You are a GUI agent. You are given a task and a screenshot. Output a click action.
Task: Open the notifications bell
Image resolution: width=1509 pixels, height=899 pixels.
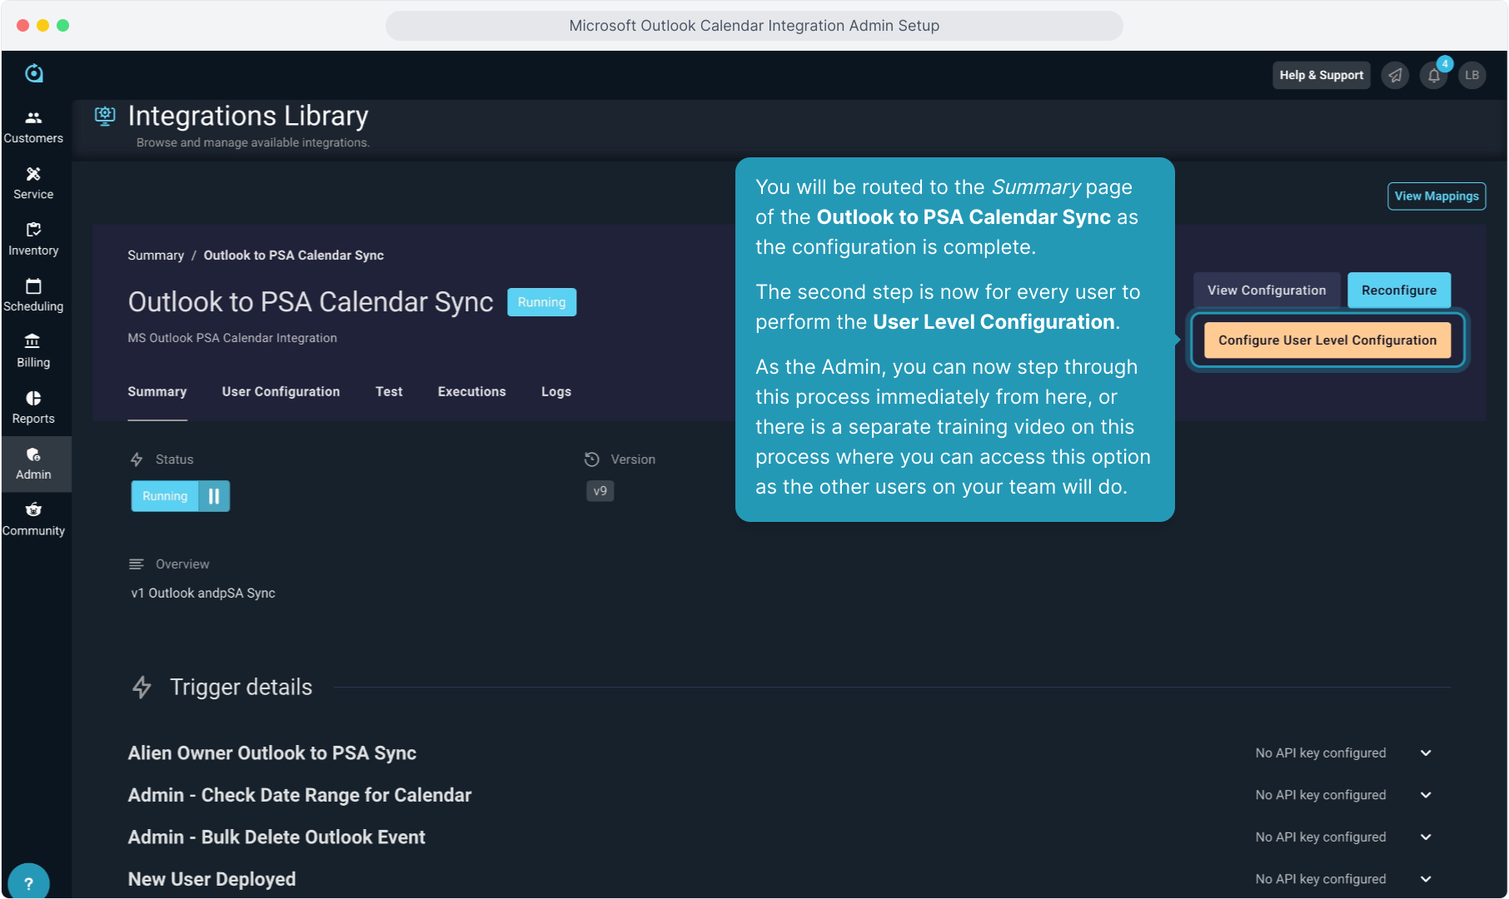(1434, 75)
